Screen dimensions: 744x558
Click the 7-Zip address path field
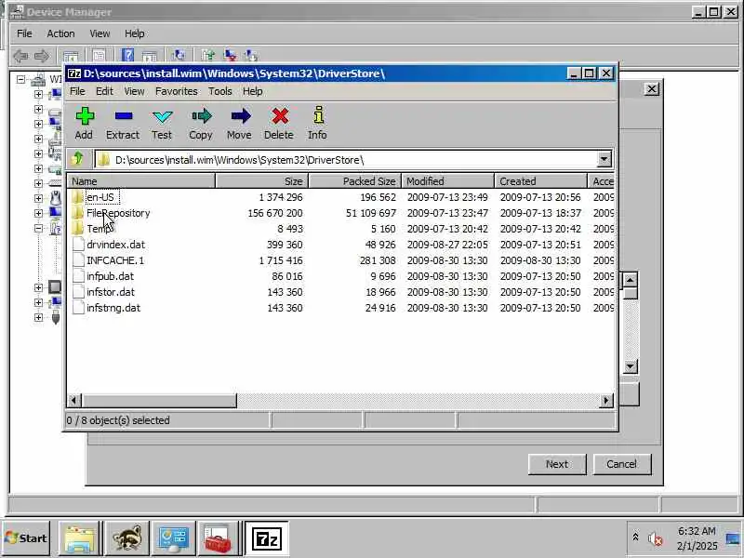[346, 159]
